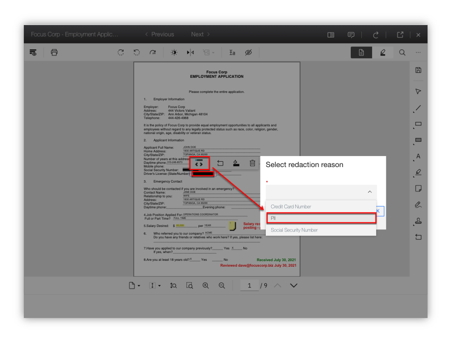Image resolution: width=451 pixels, height=343 pixels.
Task: Adjust brightness with the sun icon
Action: 174,52
